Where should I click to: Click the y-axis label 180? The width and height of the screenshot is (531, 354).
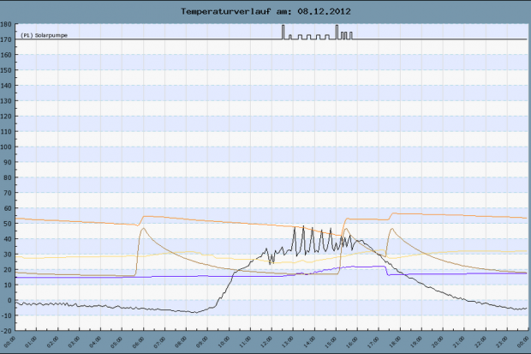[6, 24]
